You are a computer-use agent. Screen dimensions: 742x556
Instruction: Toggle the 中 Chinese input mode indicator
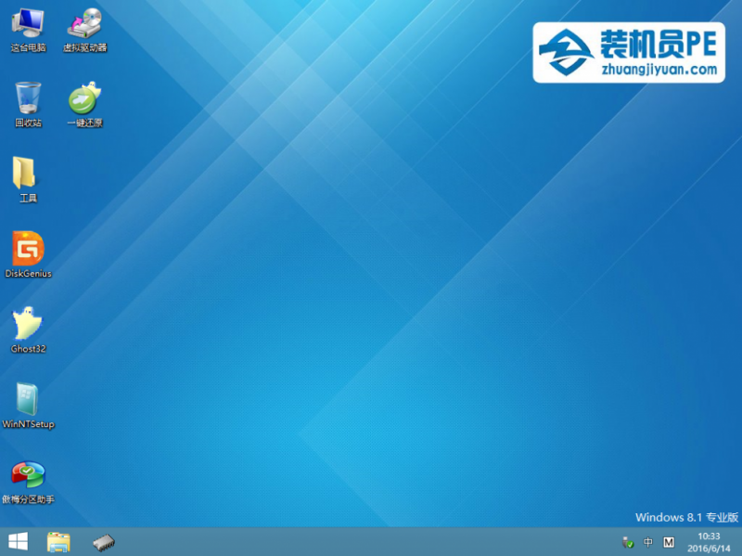pyautogui.click(x=648, y=542)
